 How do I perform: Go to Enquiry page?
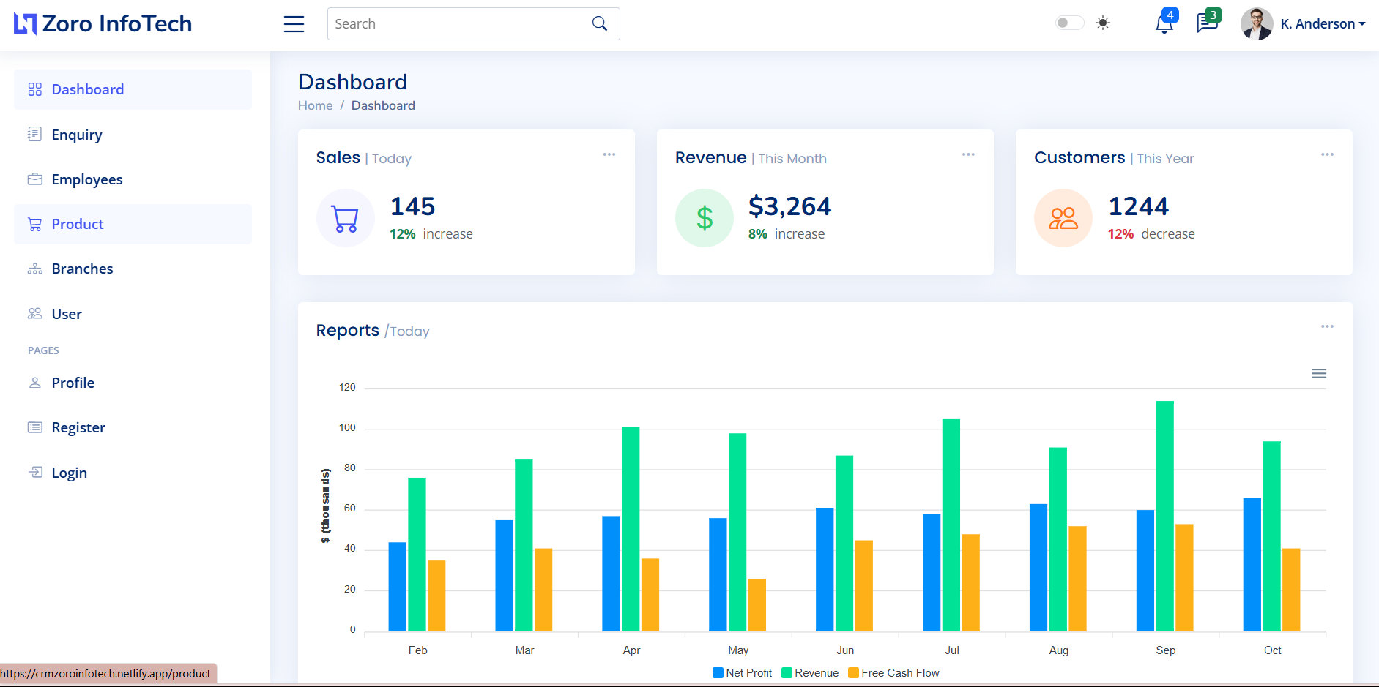pos(133,135)
